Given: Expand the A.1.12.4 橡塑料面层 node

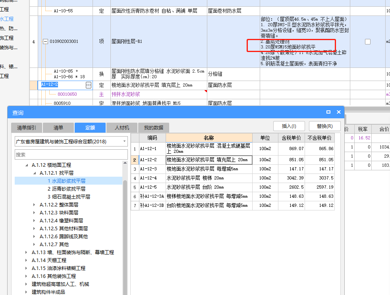Looking at the screenshot, I should tap(34, 221).
